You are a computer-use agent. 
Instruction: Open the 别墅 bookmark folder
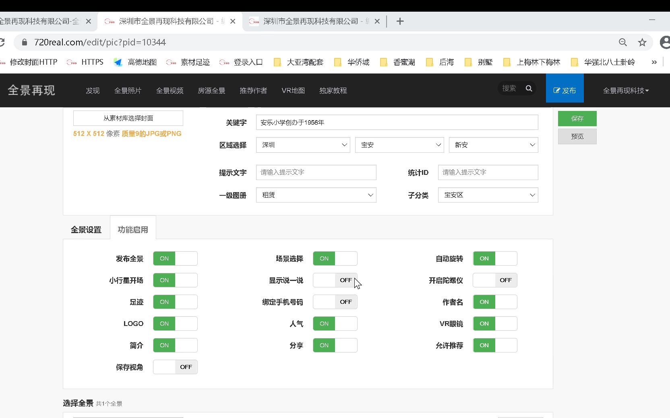pos(479,62)
